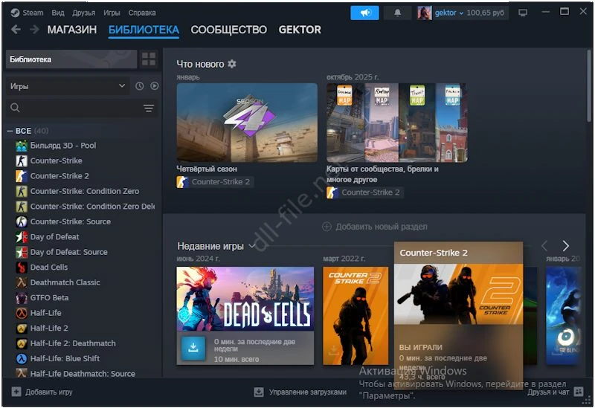This screenshot has width=595, height=408.
Task: Open the announcements megaphone button
Action: [x=364, y=13]
